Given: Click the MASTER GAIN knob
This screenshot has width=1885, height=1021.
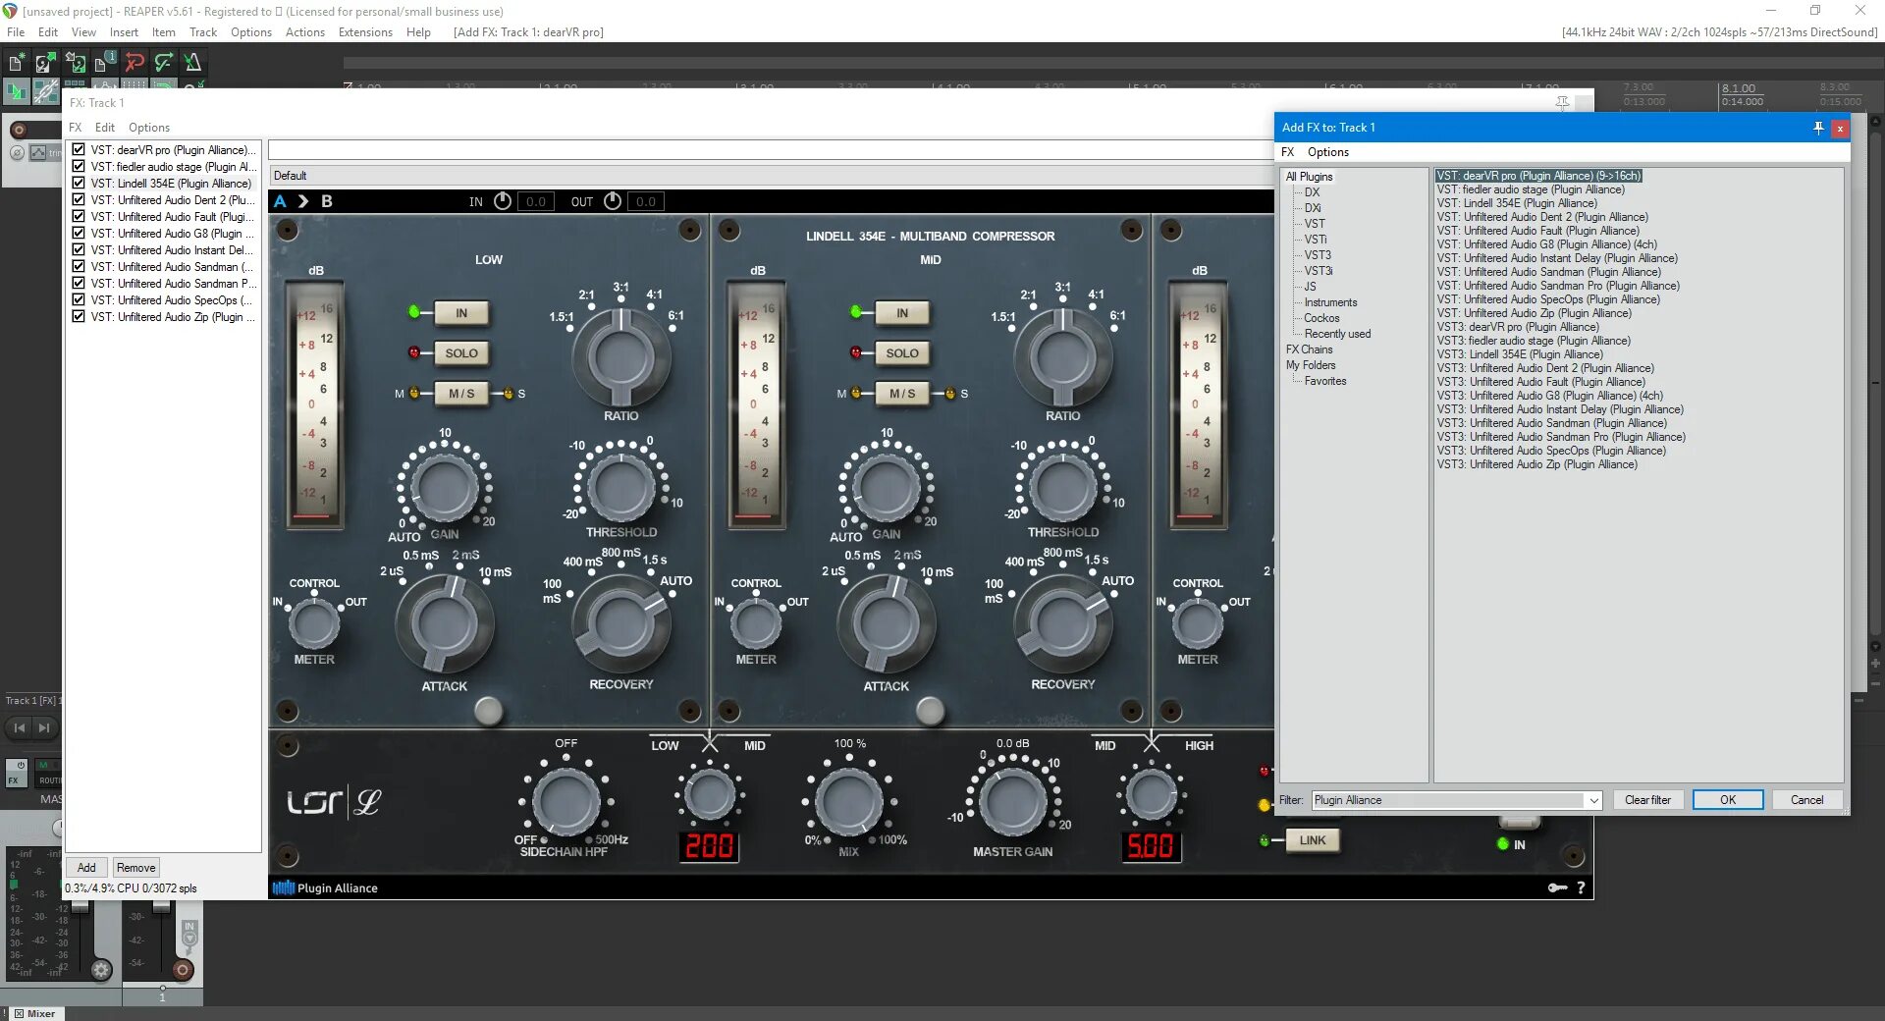Looking at the screenshot, I should [x=1012, y=801].
